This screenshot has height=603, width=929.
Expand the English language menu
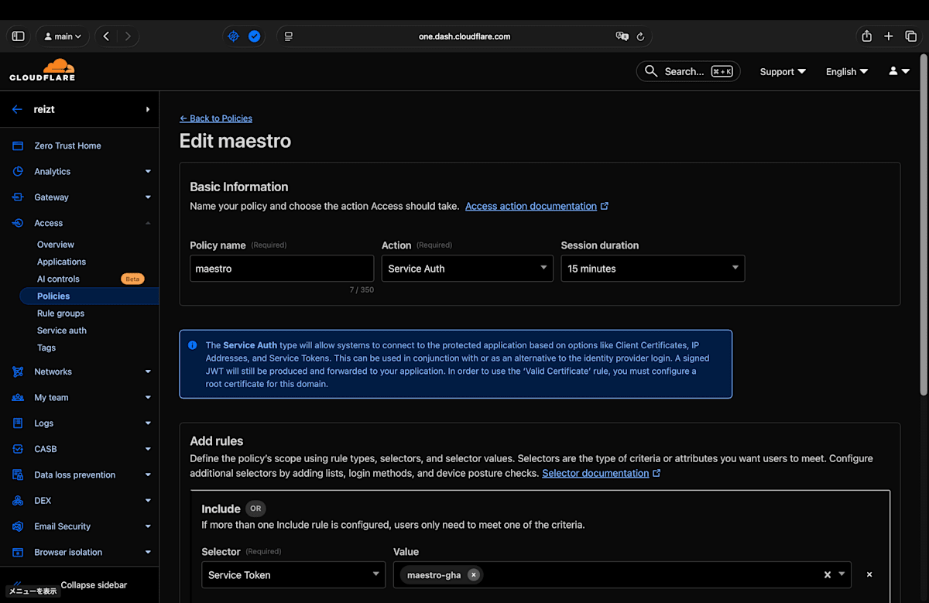846,71
